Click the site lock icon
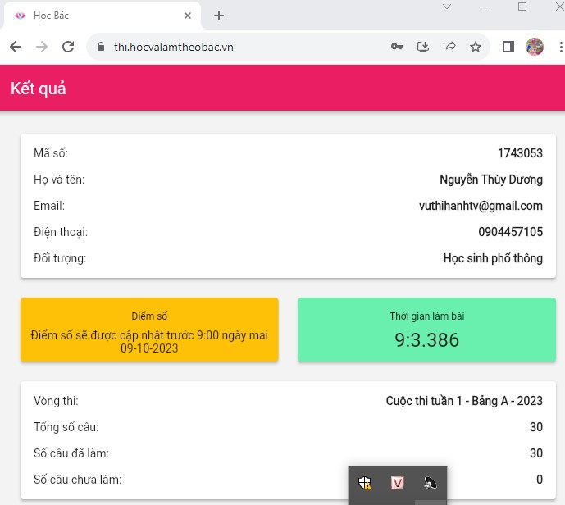 (101, 47)
